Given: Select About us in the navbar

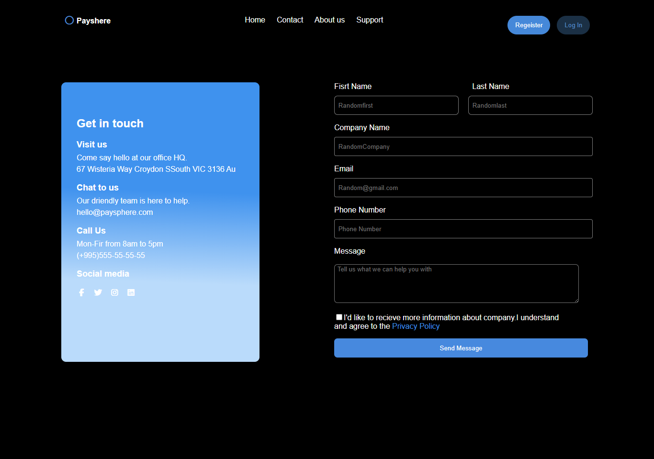Looking at the screenshot, I should [x=329, y=20].
